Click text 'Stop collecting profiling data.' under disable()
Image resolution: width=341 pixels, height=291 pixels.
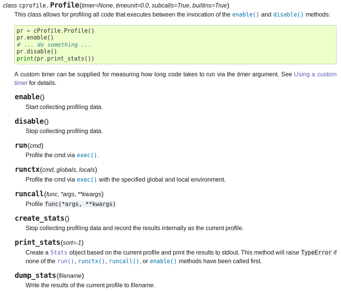coord(64,131)
